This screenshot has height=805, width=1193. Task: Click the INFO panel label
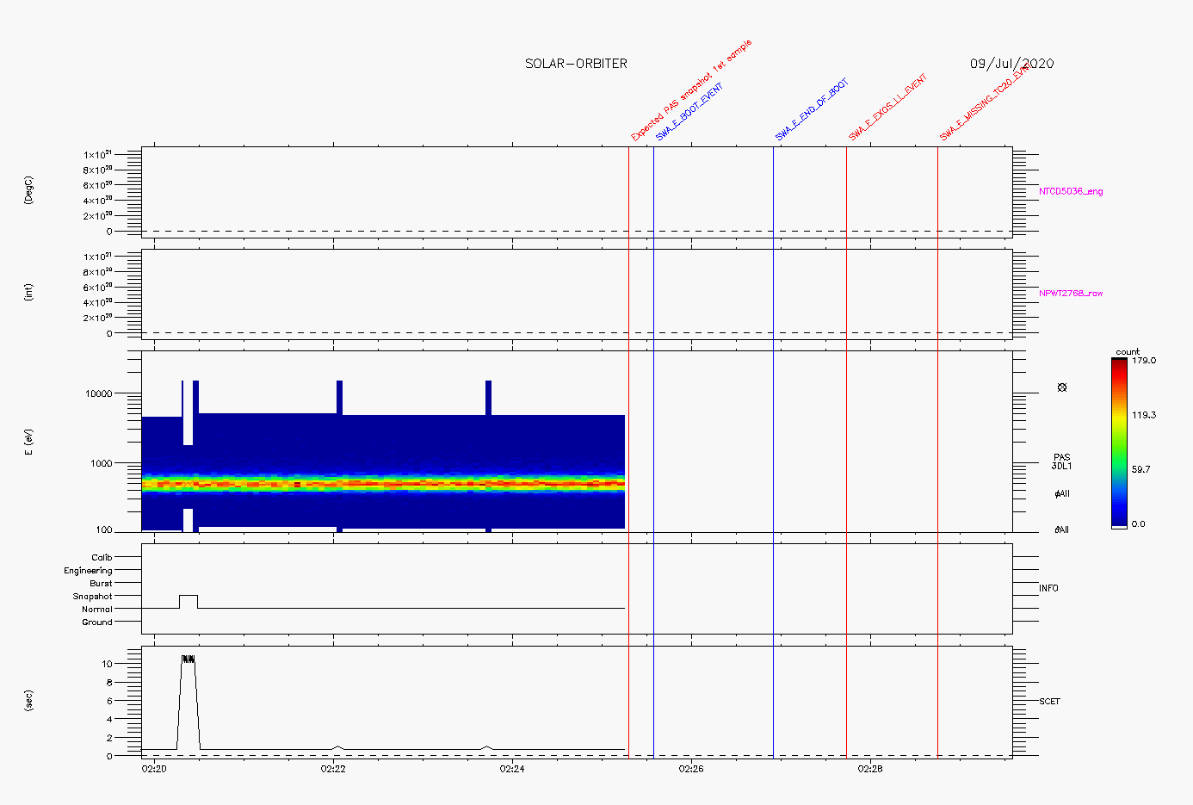[x=1048, y=588]
